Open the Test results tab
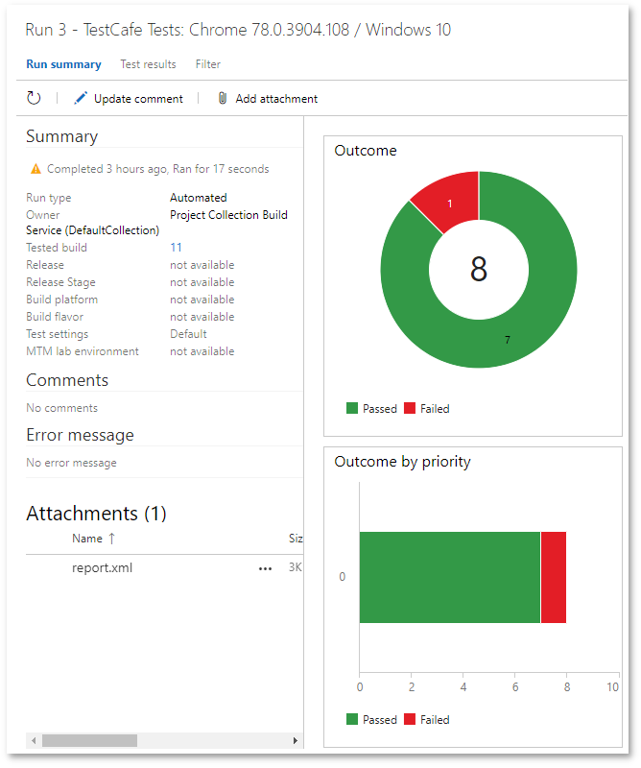Image resolution: width=641 pixels, height=768 pixels. [x=148, y=64]
